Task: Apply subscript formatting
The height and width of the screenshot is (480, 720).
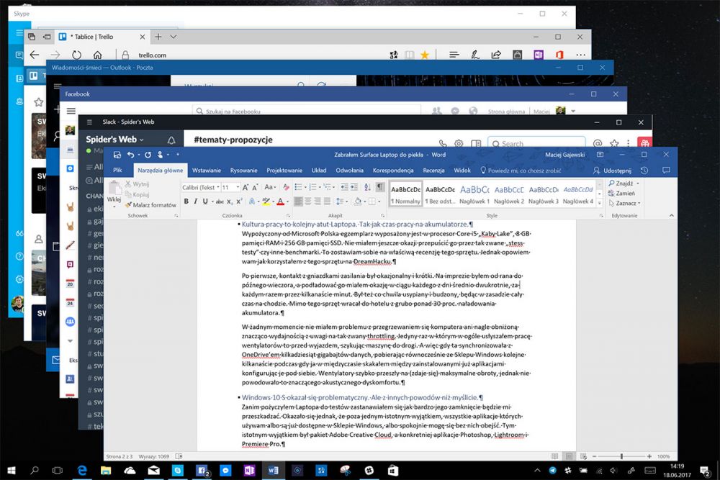Action: pos(230,201)
